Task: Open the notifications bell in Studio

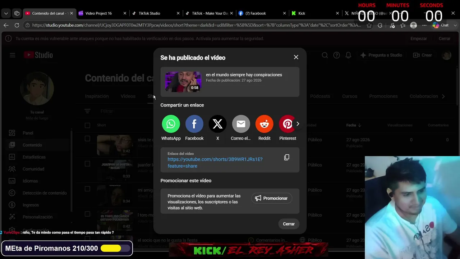Action: [x=348, y=55]
